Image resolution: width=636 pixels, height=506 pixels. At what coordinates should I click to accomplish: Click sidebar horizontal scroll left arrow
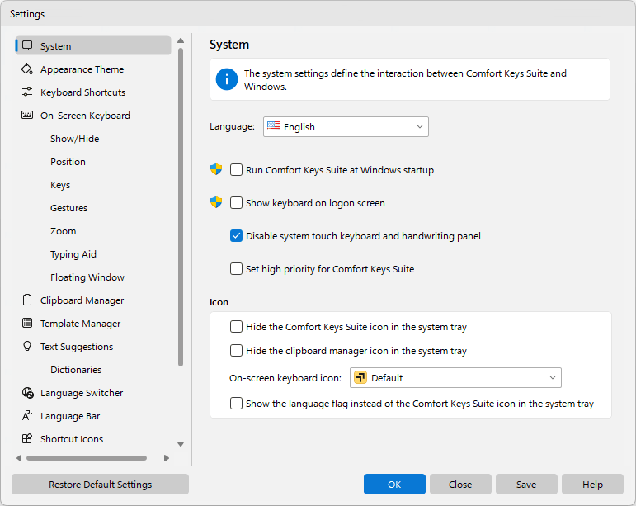point(19,458)
